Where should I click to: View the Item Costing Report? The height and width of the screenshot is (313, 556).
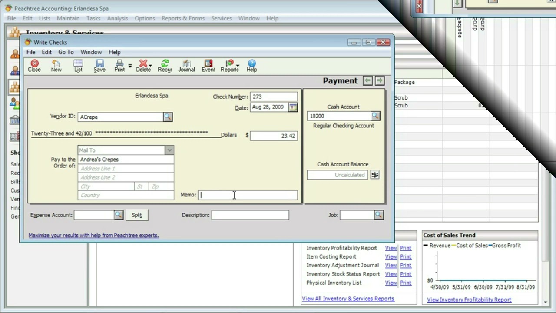pos(391,256)
